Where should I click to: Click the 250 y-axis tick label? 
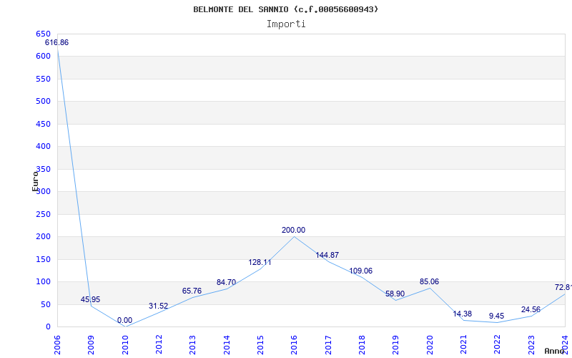coord(44,214)
